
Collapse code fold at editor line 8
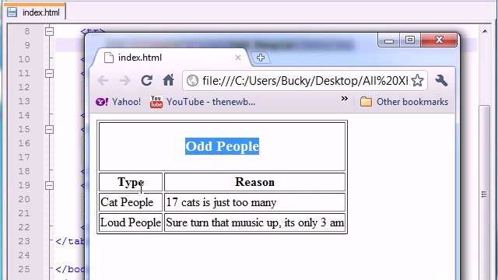click(49, 31)
